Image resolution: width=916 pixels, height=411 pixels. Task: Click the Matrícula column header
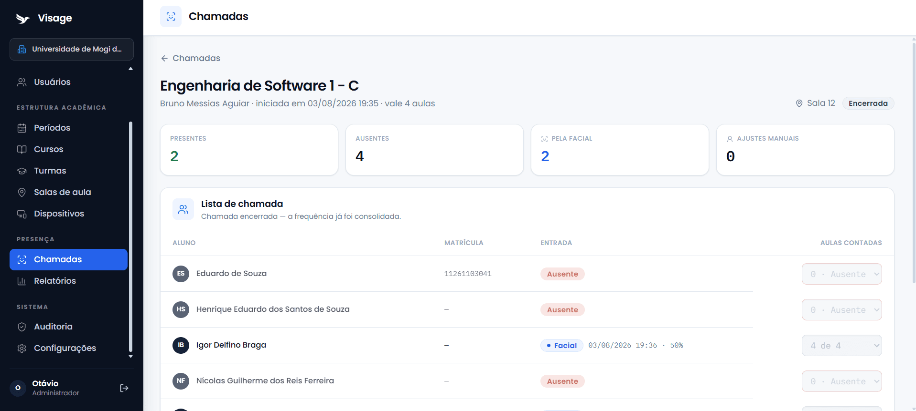click(x=464, y=243)
